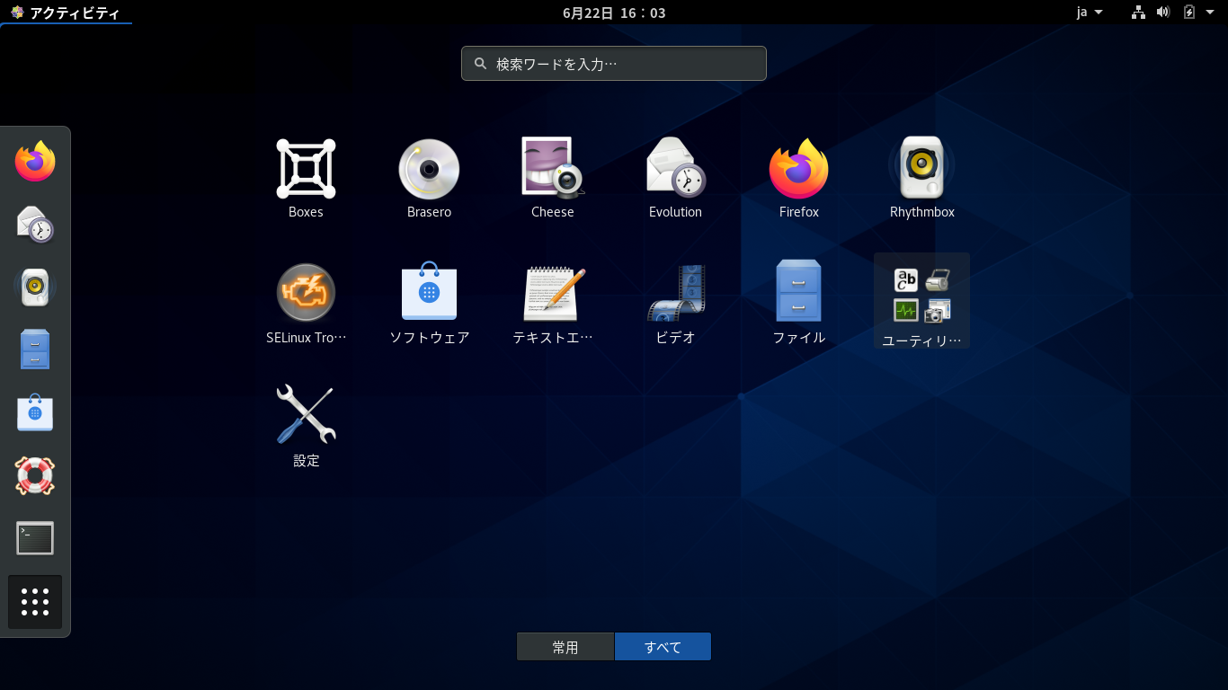Click the 検索ワードを入力 search field
Viewport: 1228px width, 690px height.
point(614,64)
